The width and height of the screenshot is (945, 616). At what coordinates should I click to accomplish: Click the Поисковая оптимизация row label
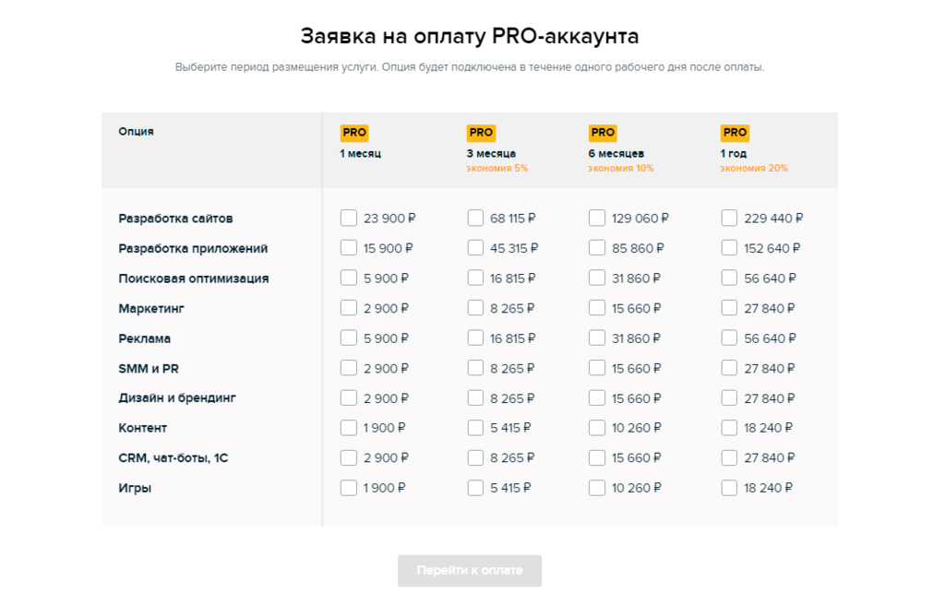tap(194, 278)
